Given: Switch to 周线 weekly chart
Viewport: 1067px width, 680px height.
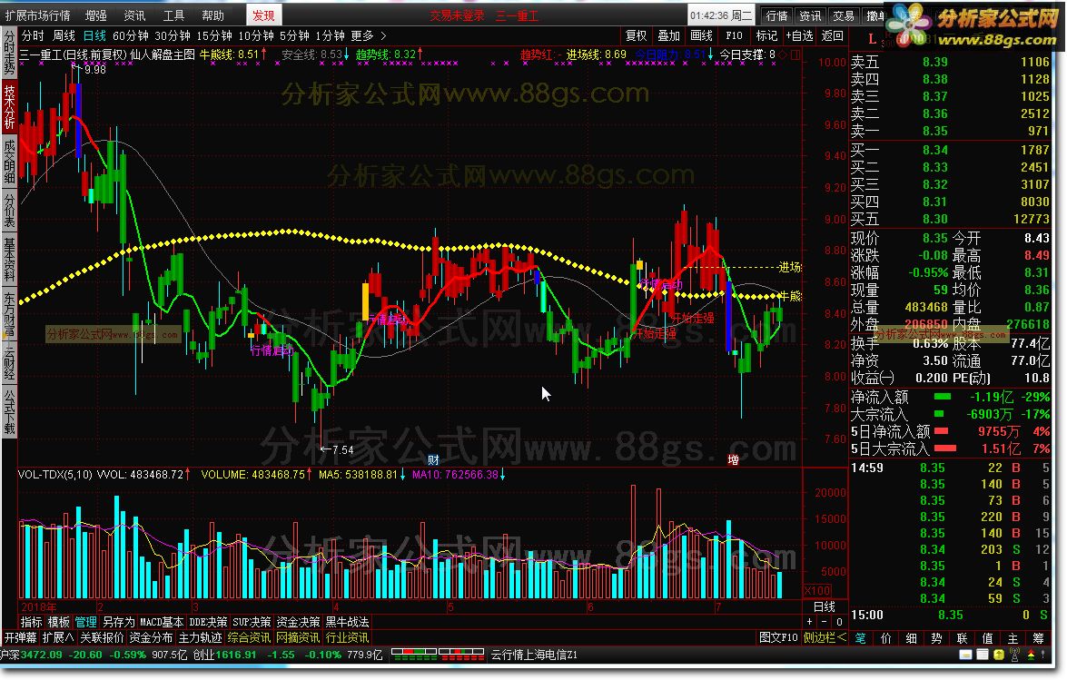Looking at the screenshot, I should click(x=64, y=35).
